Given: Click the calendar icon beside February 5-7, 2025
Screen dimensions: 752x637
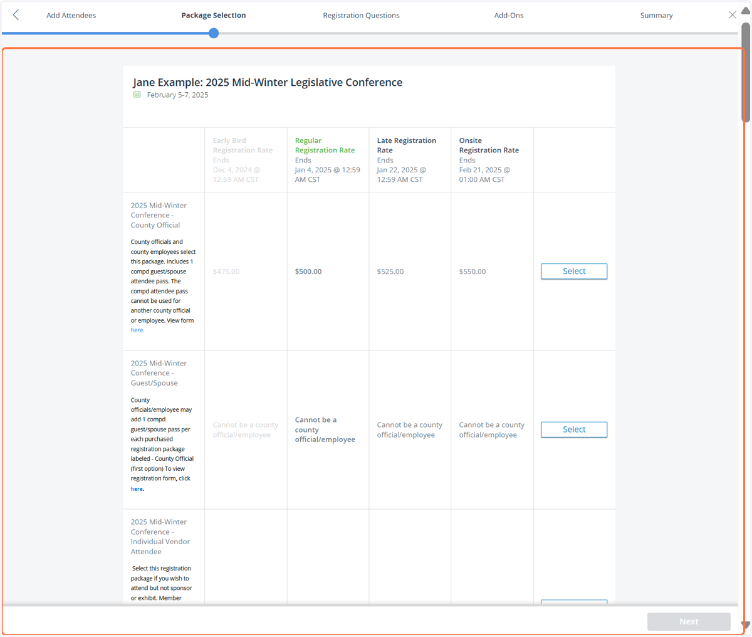Looking at the screenshot, I should [x=137, y=95].
